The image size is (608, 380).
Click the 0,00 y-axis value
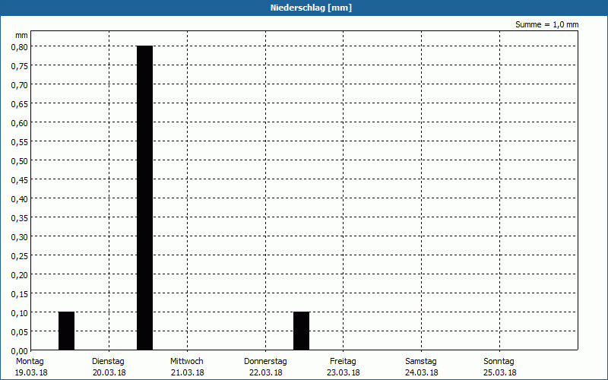pyautogui.click(x=20, y=351)
